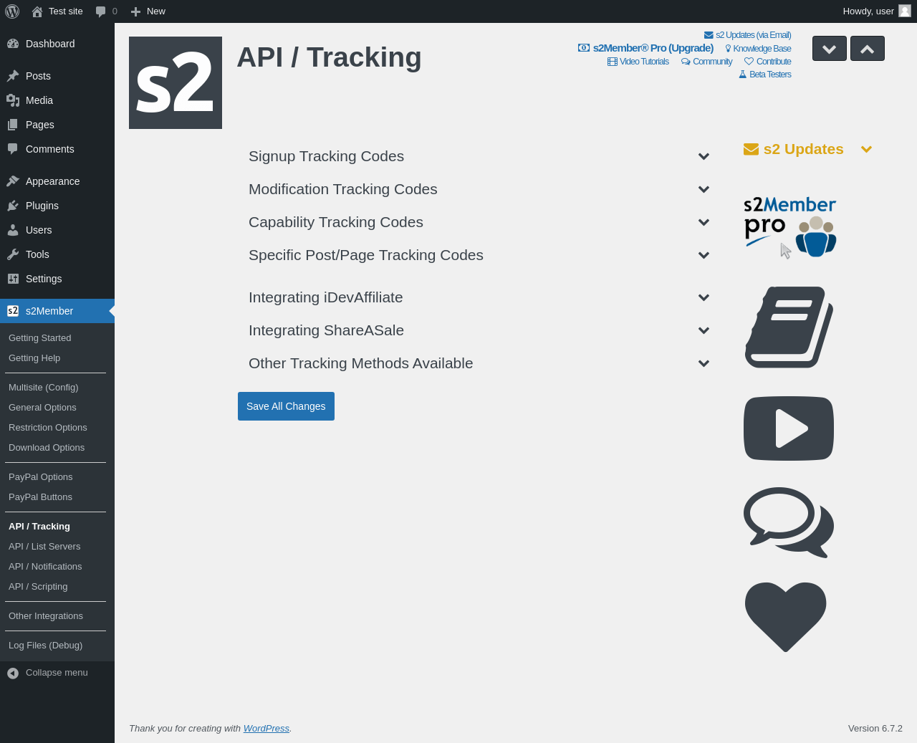Click the large community chat bubbles icon
Image resolution: width=917 pixels, height=743 pixels.
pos(789,522)
